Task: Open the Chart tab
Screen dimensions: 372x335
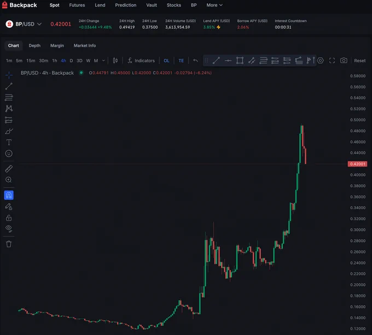Action: (14, 45)
